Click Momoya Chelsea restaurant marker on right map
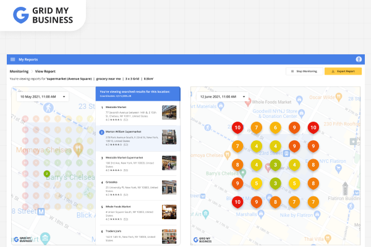Viewport: 371px width, 247px height. pos(227,155)
